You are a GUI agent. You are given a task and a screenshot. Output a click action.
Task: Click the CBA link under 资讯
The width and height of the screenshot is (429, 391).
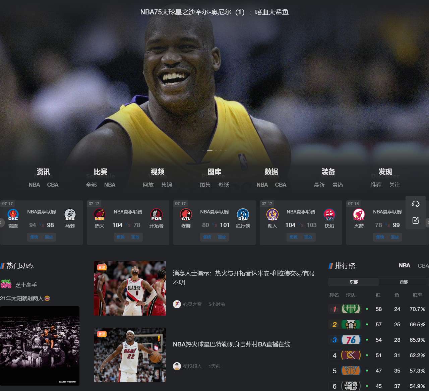pyautogui.click(x=53, y=185)
